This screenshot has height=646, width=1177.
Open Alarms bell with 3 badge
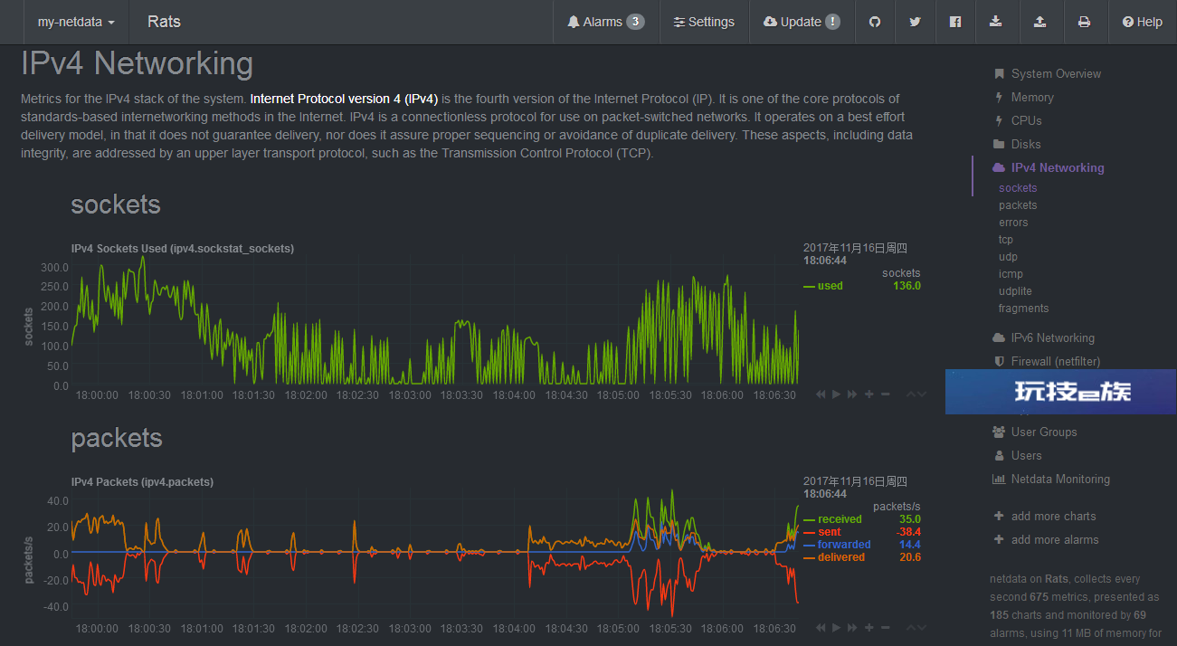(x=605, y=22)
